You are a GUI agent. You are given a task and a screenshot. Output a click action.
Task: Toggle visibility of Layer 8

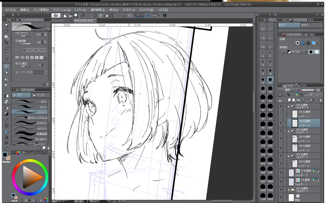(280, 123)
